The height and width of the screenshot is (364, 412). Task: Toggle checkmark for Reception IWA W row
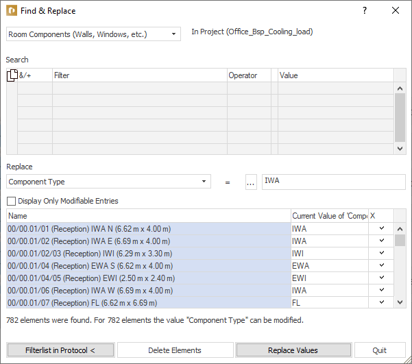(x=382, y=290)
